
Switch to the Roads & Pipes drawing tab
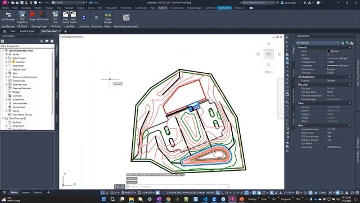click(x=27, y=31)
